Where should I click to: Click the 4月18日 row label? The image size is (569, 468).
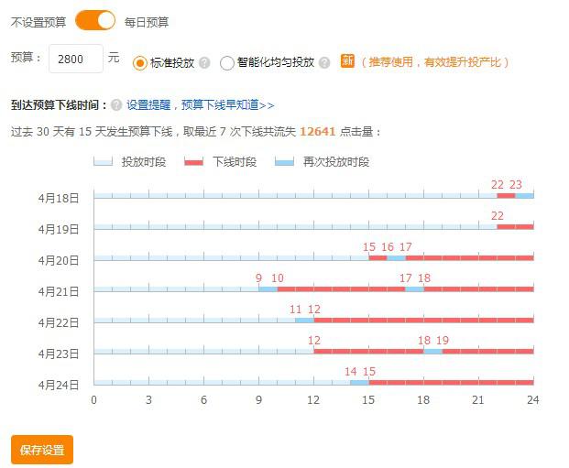point(59,198)
